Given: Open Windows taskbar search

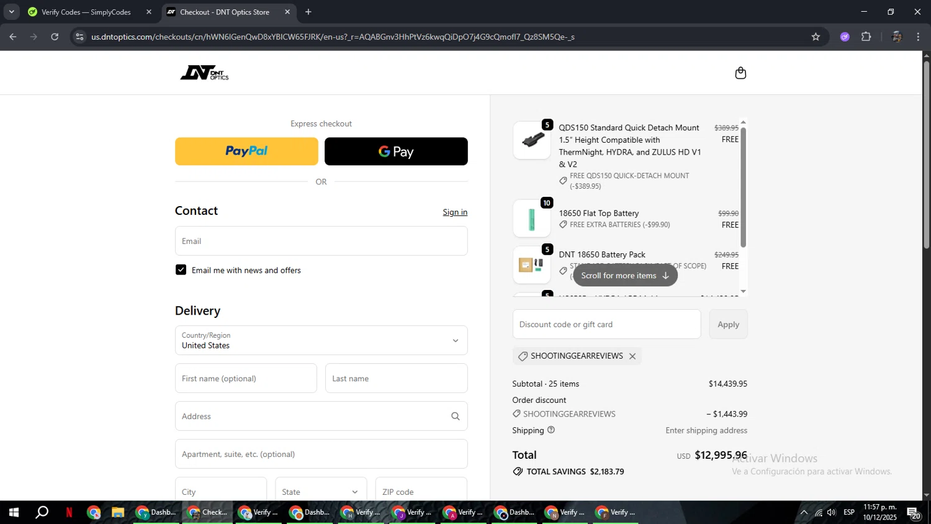Looking at the screenshot, I should tap(42, 512).
